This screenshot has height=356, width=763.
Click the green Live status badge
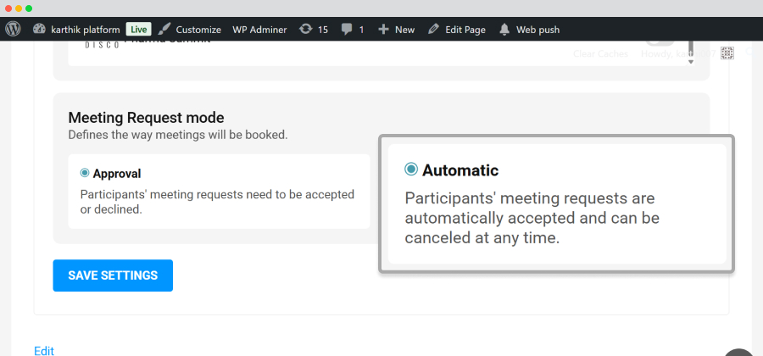(139, 29)
